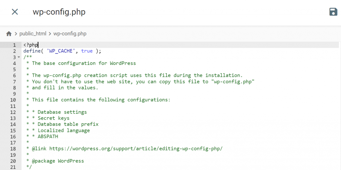Click the wordpress.org support URL text
Image resolution: width=341 pixels, height=170 pixels.
[x=136, y=148]
